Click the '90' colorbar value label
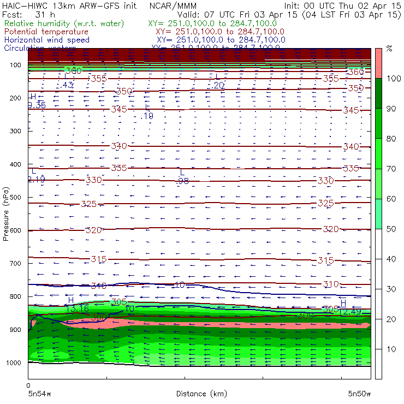 pos(391,109)
